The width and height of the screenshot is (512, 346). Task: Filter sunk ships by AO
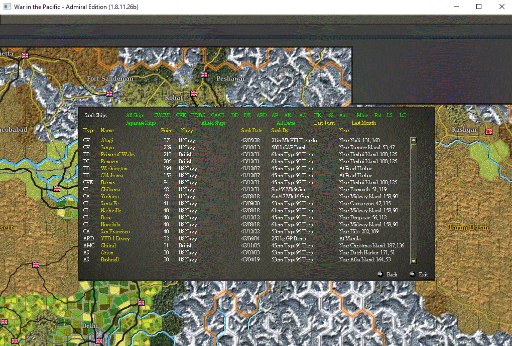point(303,115)
